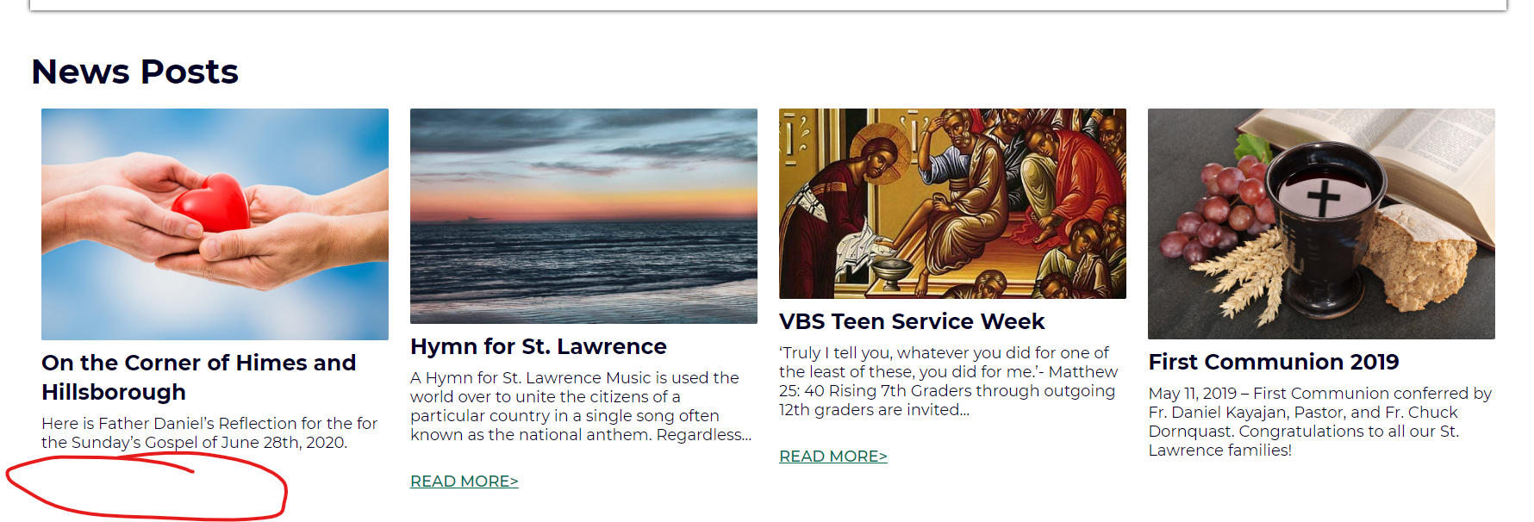This screenshot has height=522, width=1534.
Task: Go to "VBS Teen Service Week" post
Action: [x=912, y=321]
